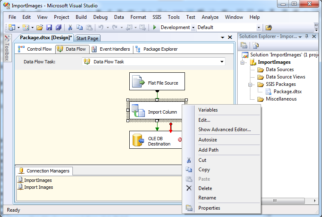Select the Flat File Source component
Viewport: 322px width, 217px height.
[157, 81]
